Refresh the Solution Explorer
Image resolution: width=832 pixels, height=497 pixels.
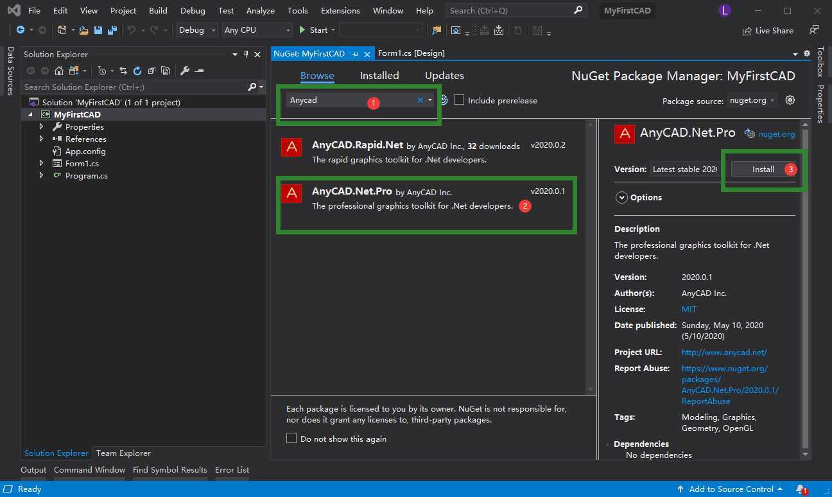click(137, 71)
